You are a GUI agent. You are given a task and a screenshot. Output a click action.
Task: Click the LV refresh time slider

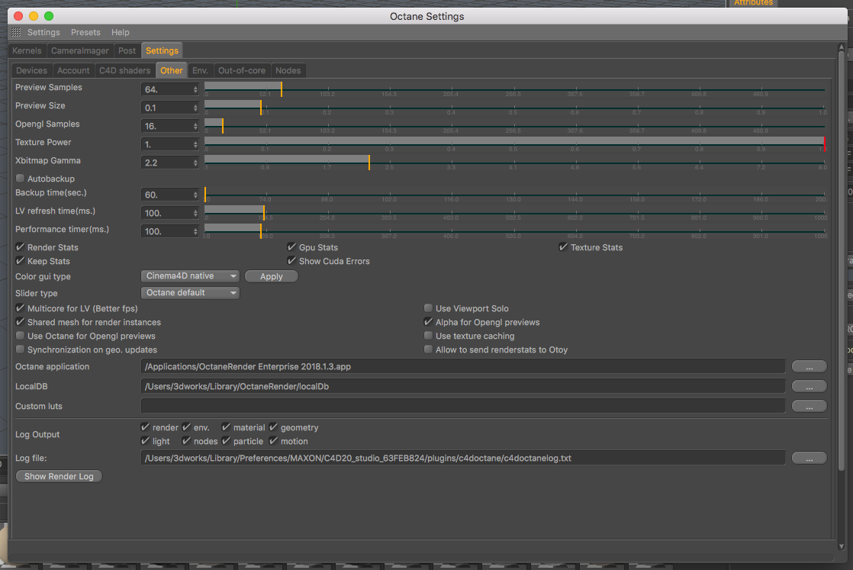(x=515, y=213)
